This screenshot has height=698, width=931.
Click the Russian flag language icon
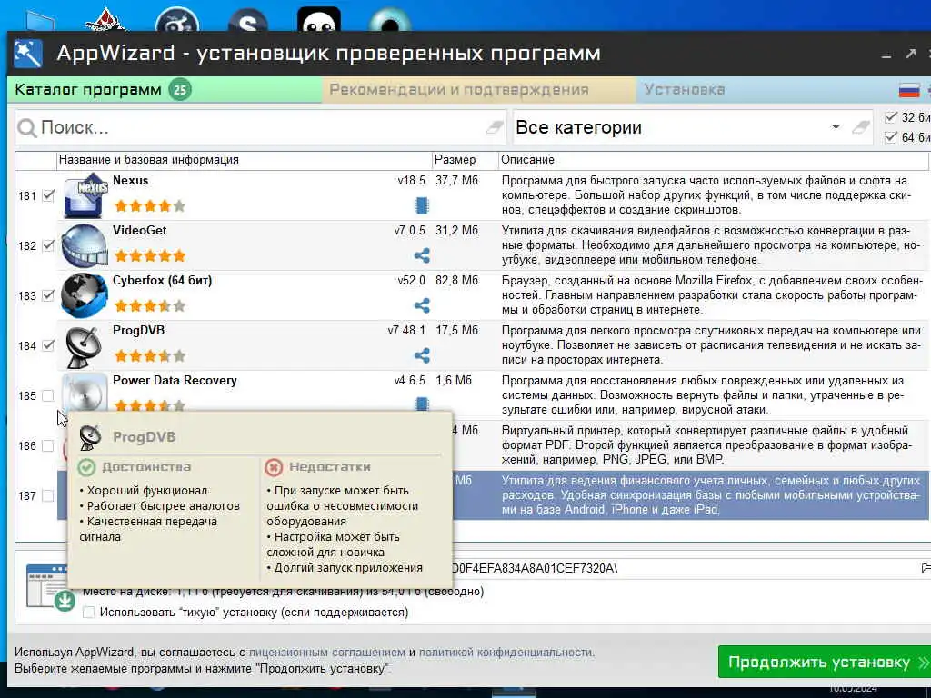coord(909,90)
